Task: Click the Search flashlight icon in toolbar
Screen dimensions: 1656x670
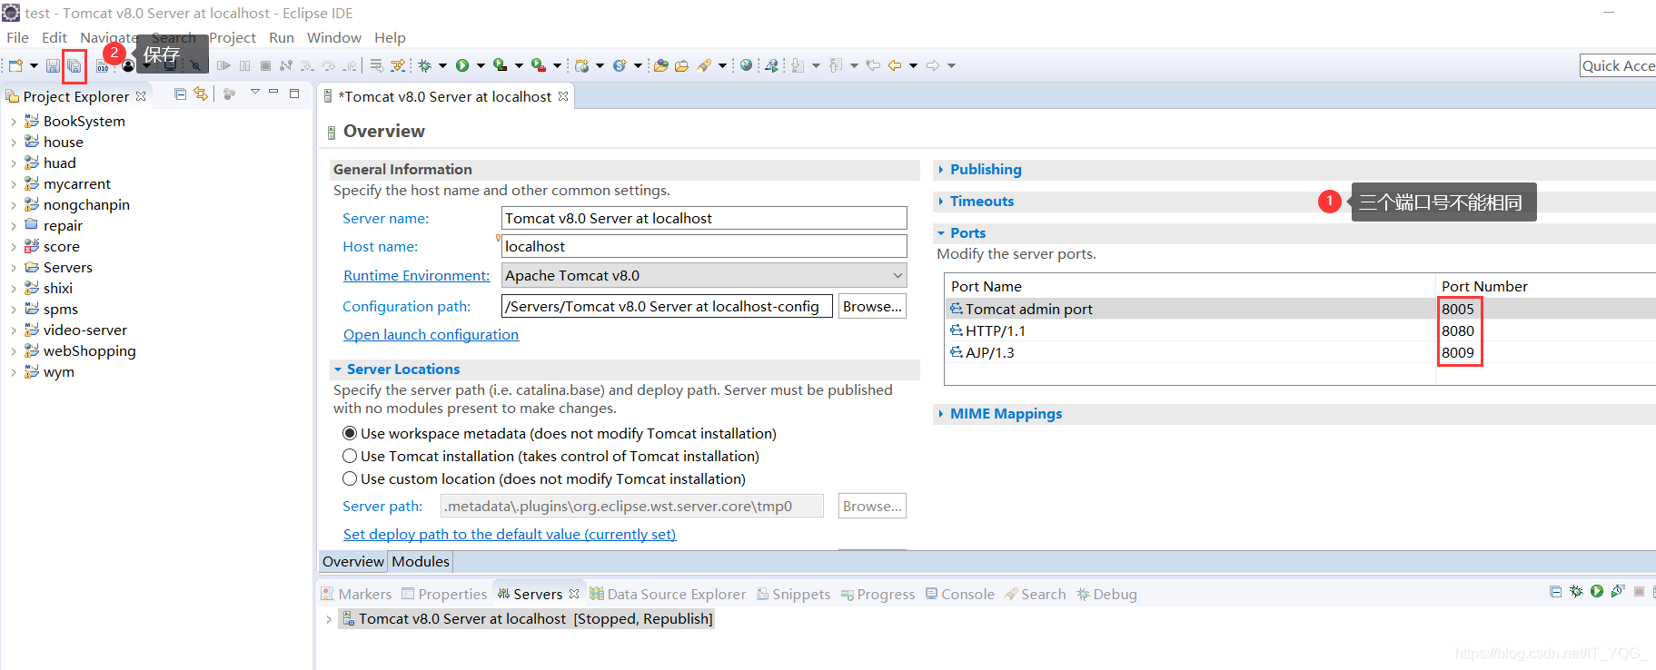Action: (705, 65)
